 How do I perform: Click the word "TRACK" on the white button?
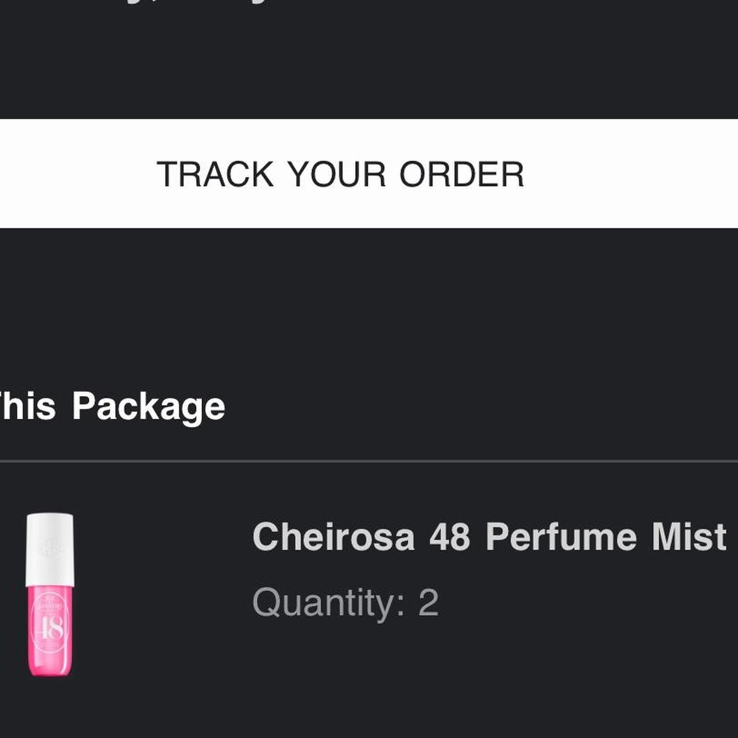click(x=215, y=174)
